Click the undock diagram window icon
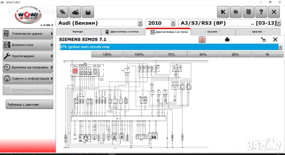 point(263,40)
